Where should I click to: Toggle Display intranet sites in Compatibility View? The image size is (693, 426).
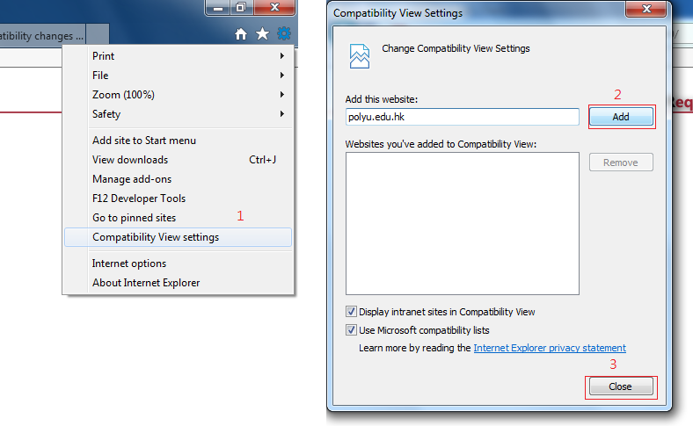point(352,312)
